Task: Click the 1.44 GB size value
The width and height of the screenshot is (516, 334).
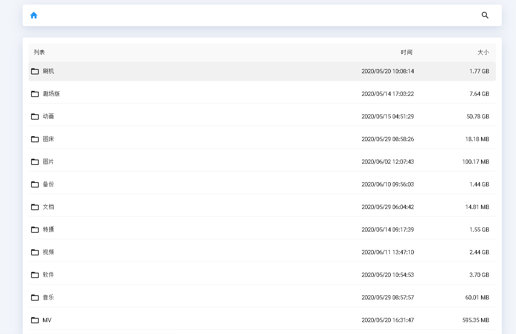Action: pyautogui.click(x=479, y=184)
